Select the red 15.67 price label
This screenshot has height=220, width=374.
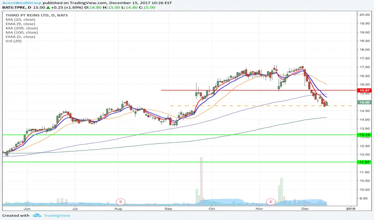[x=364, y=90]
